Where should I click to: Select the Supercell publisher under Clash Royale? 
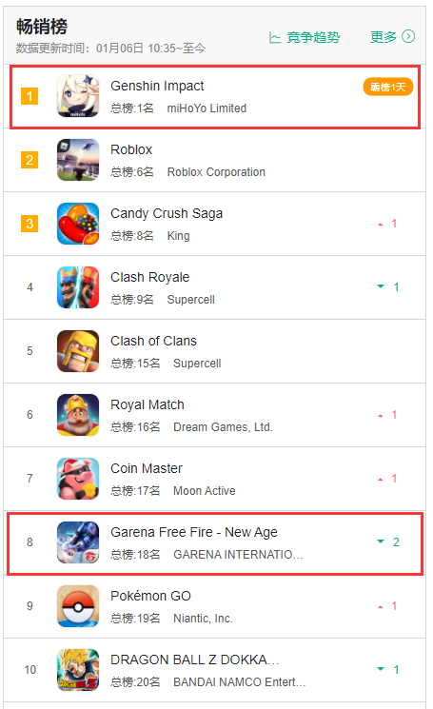click(190, 300)
